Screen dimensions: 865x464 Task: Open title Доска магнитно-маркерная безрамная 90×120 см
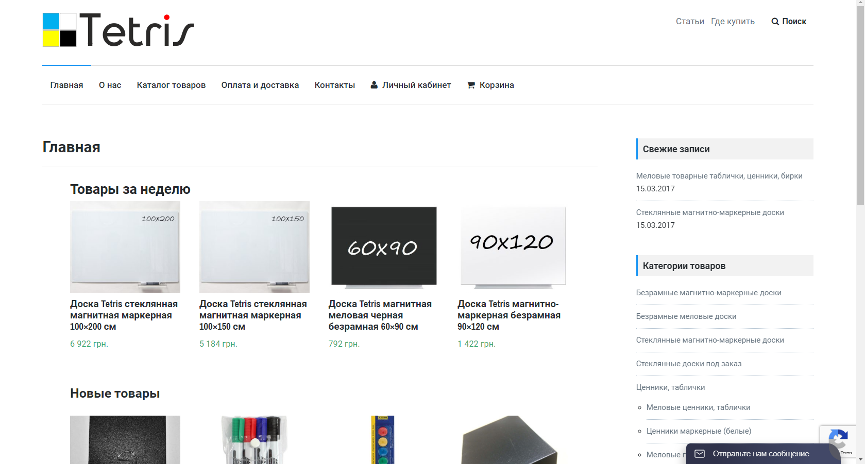pos(509,315)
